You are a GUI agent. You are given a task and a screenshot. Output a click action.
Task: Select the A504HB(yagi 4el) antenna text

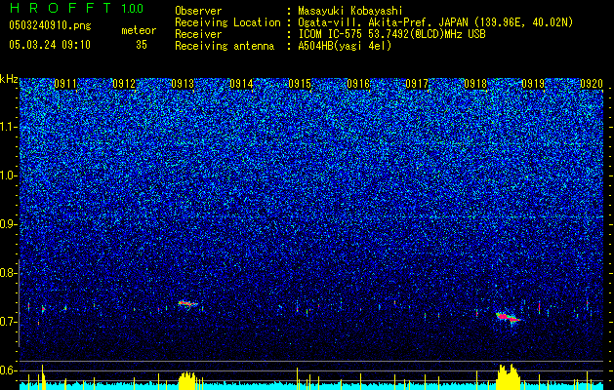(345, 46)
